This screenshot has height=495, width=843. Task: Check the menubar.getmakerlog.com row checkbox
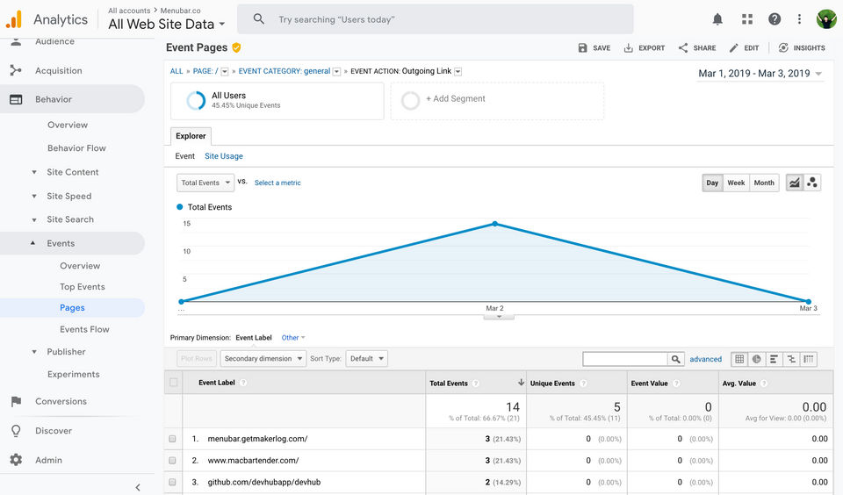coord(173,439)
